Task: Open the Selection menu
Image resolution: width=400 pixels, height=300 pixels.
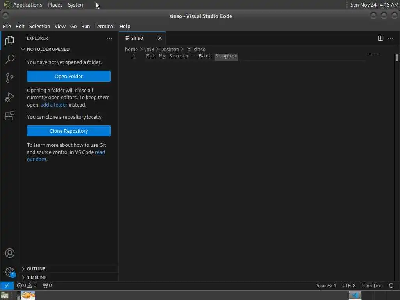Action: (39, 26)
